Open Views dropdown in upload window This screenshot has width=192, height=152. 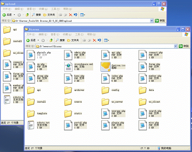(83, 15)
